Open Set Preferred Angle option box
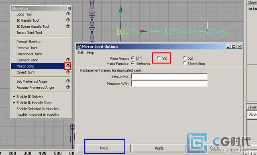The height and width of the screenshot is (155, 257). point(68,81)
